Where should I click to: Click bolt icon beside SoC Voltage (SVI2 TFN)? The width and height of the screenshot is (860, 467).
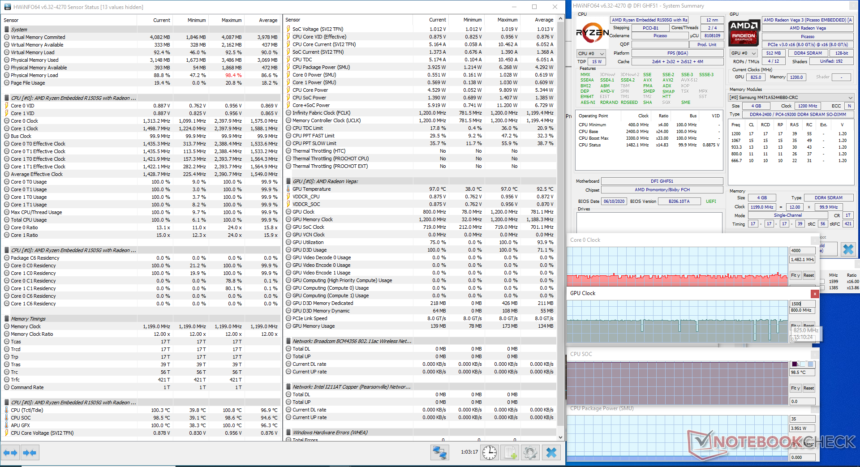click(288, 29)
